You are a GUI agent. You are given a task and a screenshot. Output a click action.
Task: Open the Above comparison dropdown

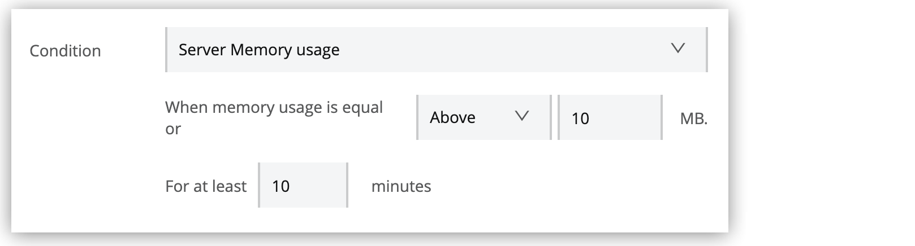coord(484,117)
